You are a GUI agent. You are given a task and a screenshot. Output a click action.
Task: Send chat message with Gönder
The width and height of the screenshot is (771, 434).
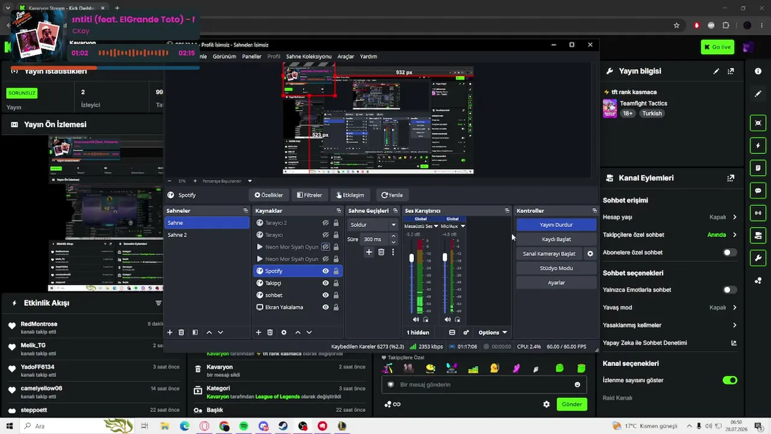(x=572, y=404)
